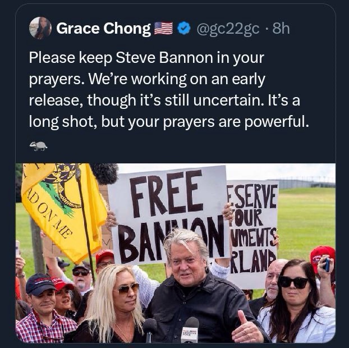Open the Grace Chong display name link

pos(104,28)
